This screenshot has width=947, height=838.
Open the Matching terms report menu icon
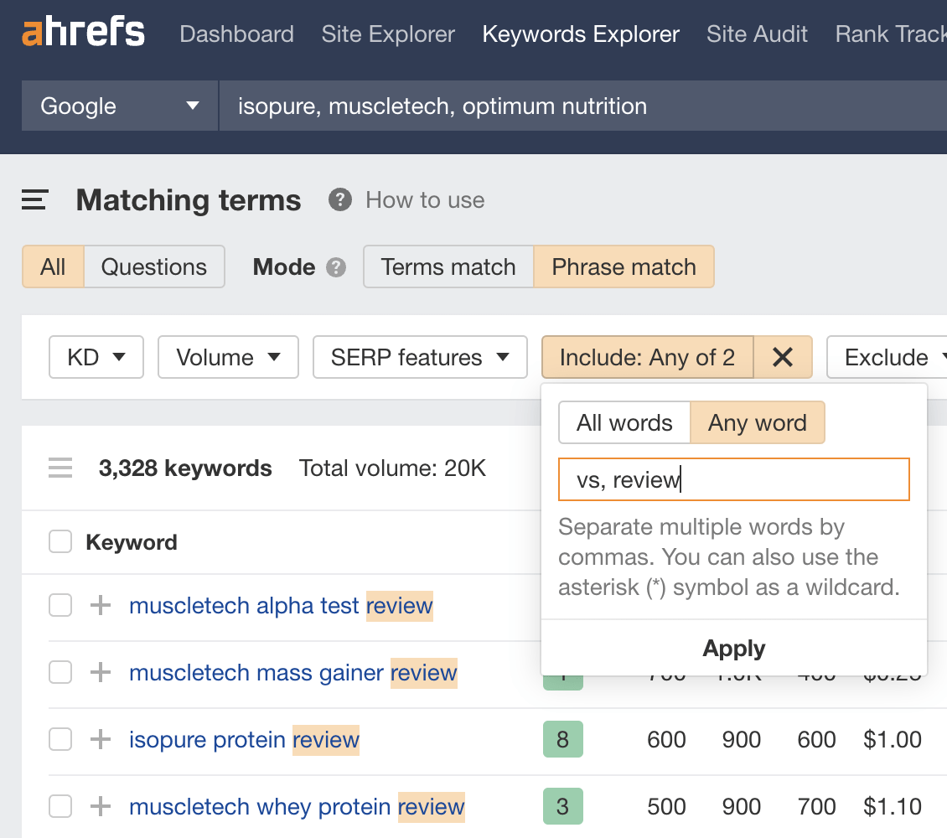(34, 200)
